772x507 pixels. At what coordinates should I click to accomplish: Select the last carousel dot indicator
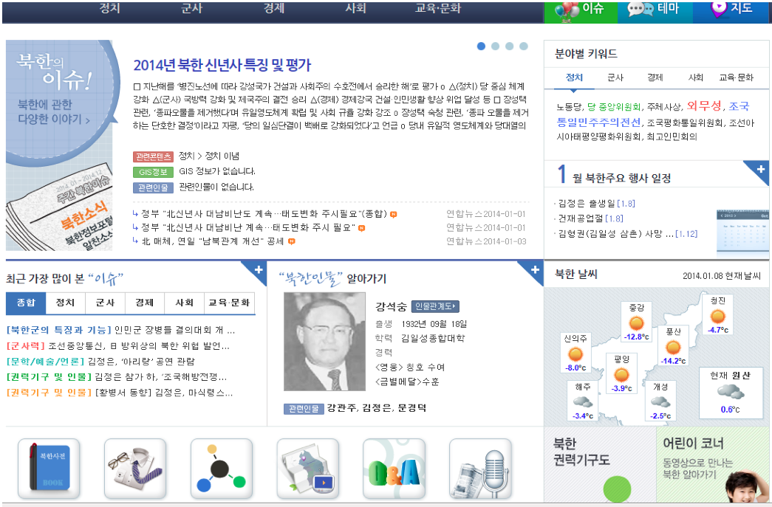click(x=524, y=46)
